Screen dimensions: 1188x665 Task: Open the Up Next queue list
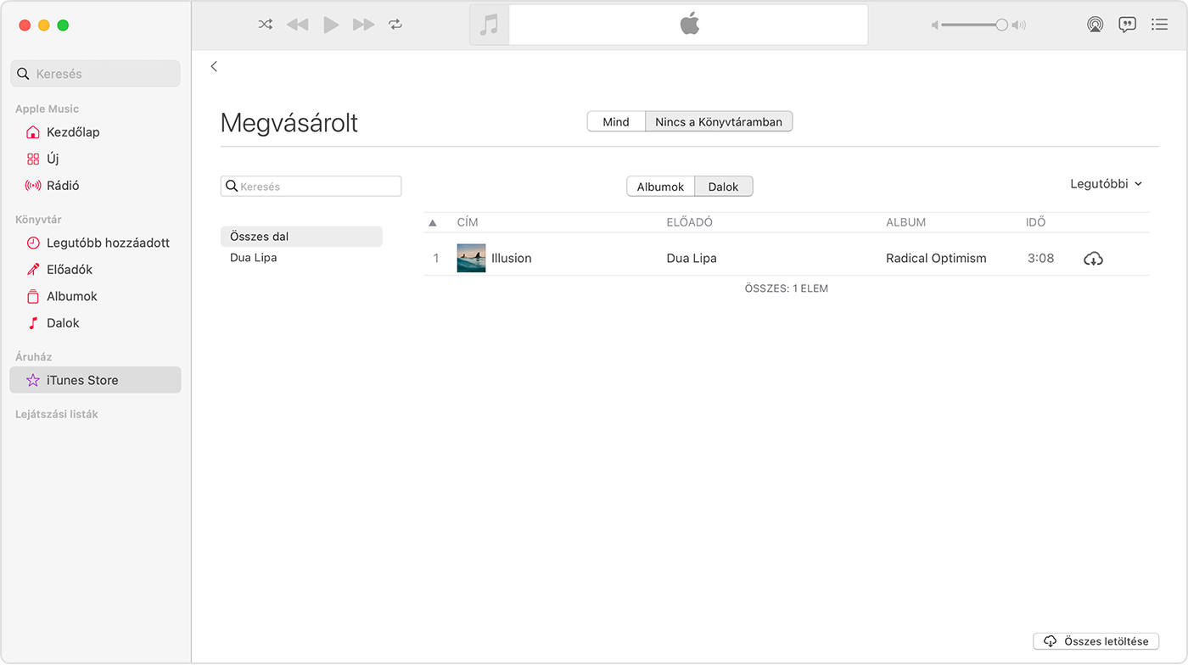click(x=1159, y=25)
